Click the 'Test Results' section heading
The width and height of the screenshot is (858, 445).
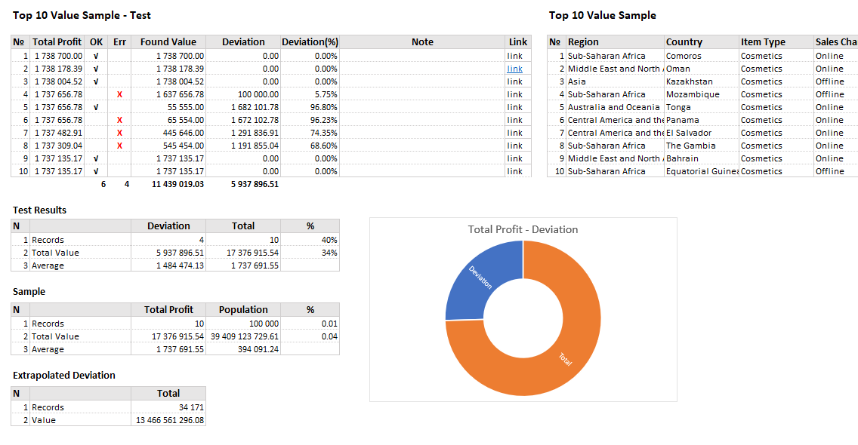[39, 210]
